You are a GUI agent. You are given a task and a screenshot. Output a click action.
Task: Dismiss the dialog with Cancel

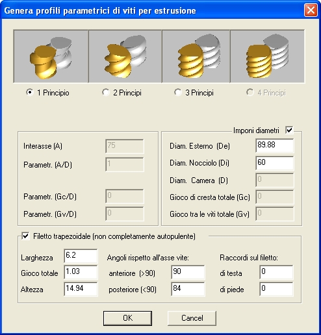coord(192,318)
